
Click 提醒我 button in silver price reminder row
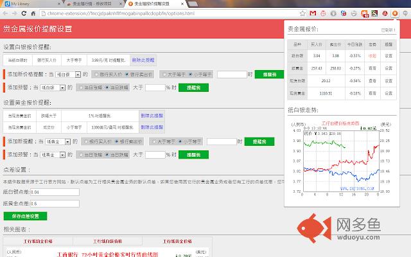tap(270, 75)
